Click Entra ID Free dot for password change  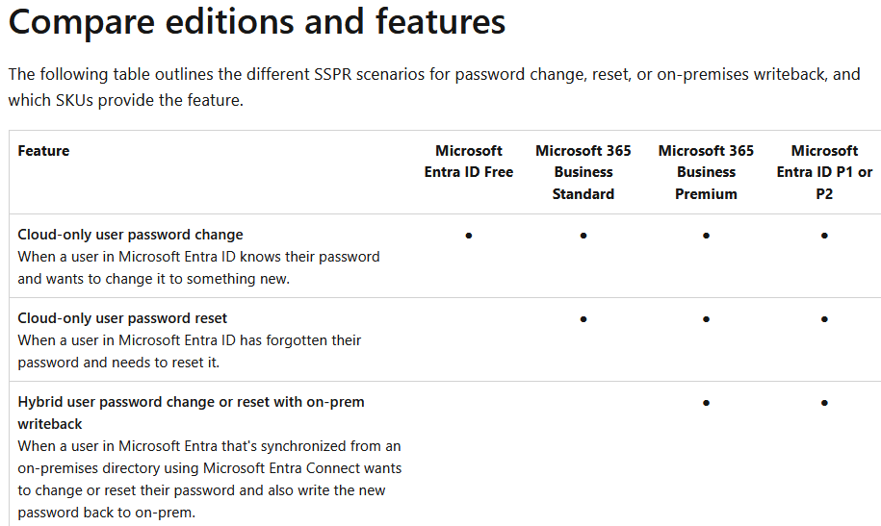(x=469, y=235)
